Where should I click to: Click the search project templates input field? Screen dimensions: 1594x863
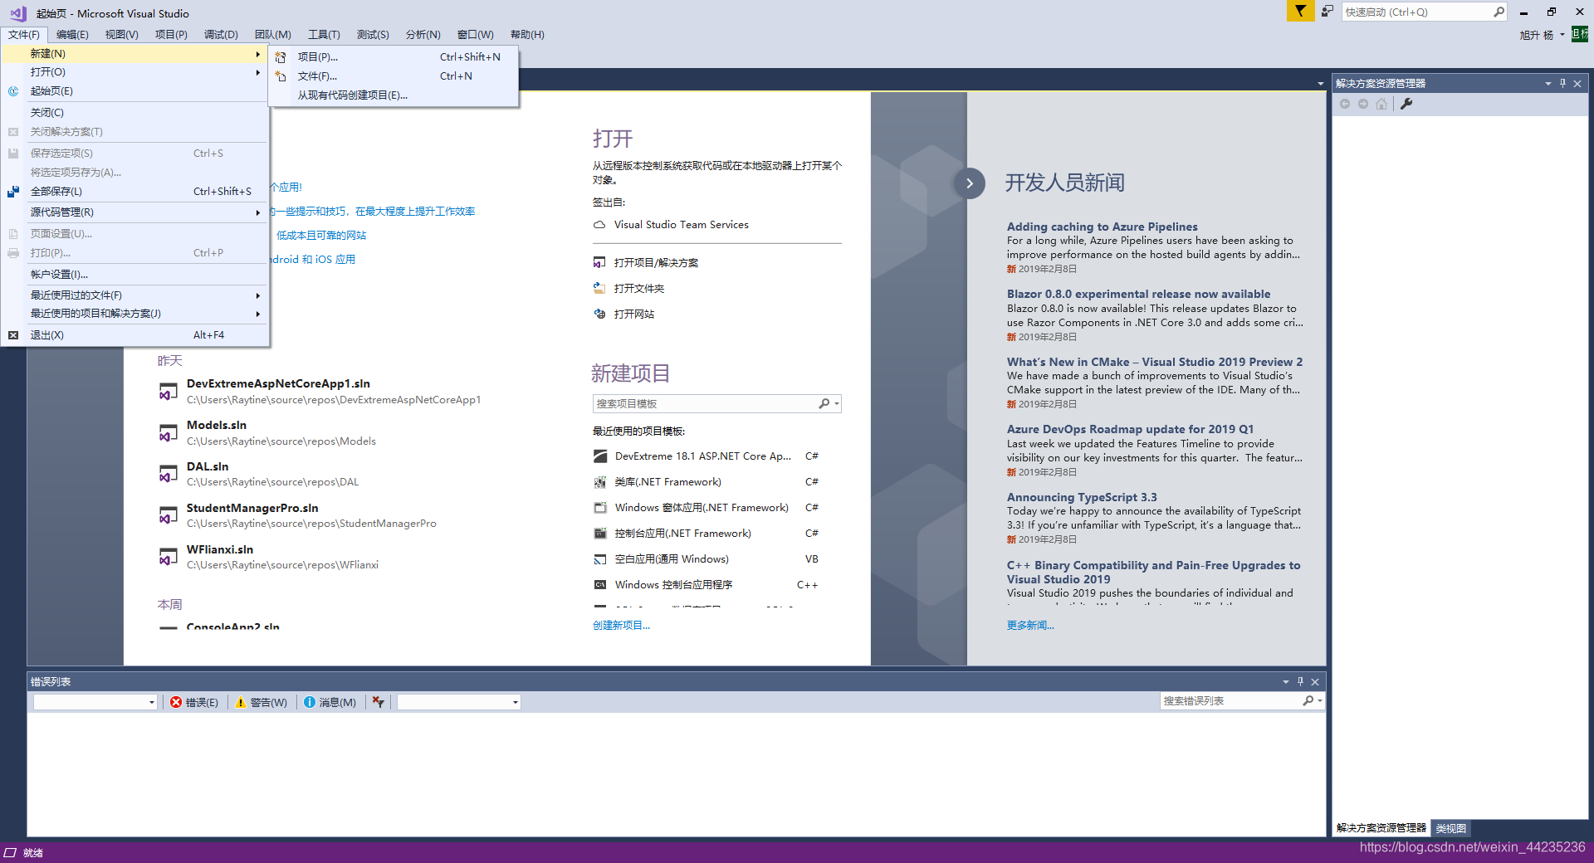coord(704,403)
